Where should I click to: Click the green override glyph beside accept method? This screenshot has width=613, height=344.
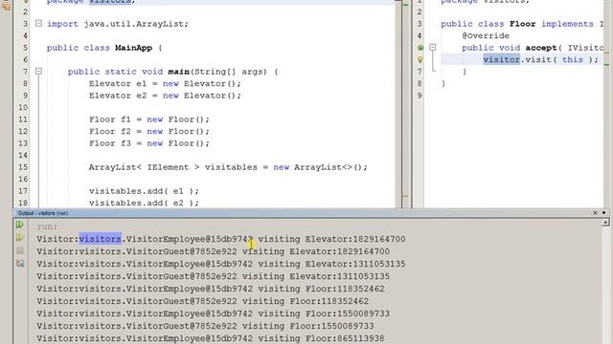420,48
